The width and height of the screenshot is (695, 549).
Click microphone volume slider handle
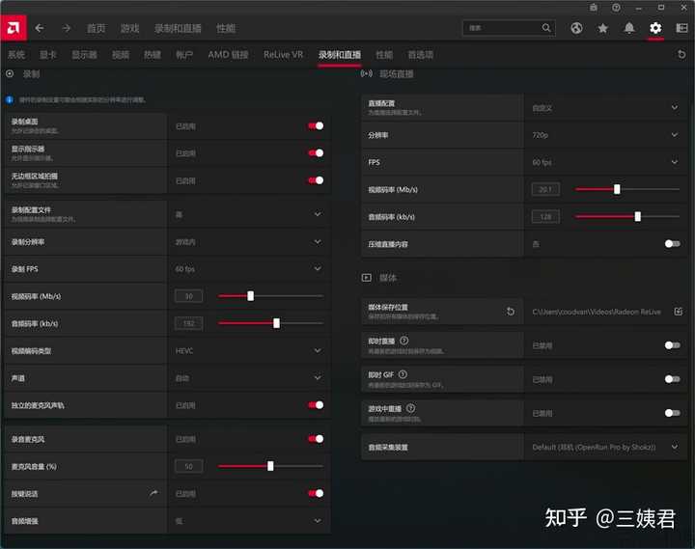(270, 466)
